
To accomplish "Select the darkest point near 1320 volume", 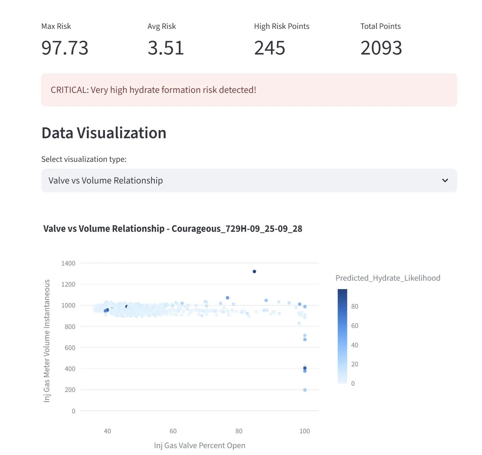I will (x=254, y=271).
